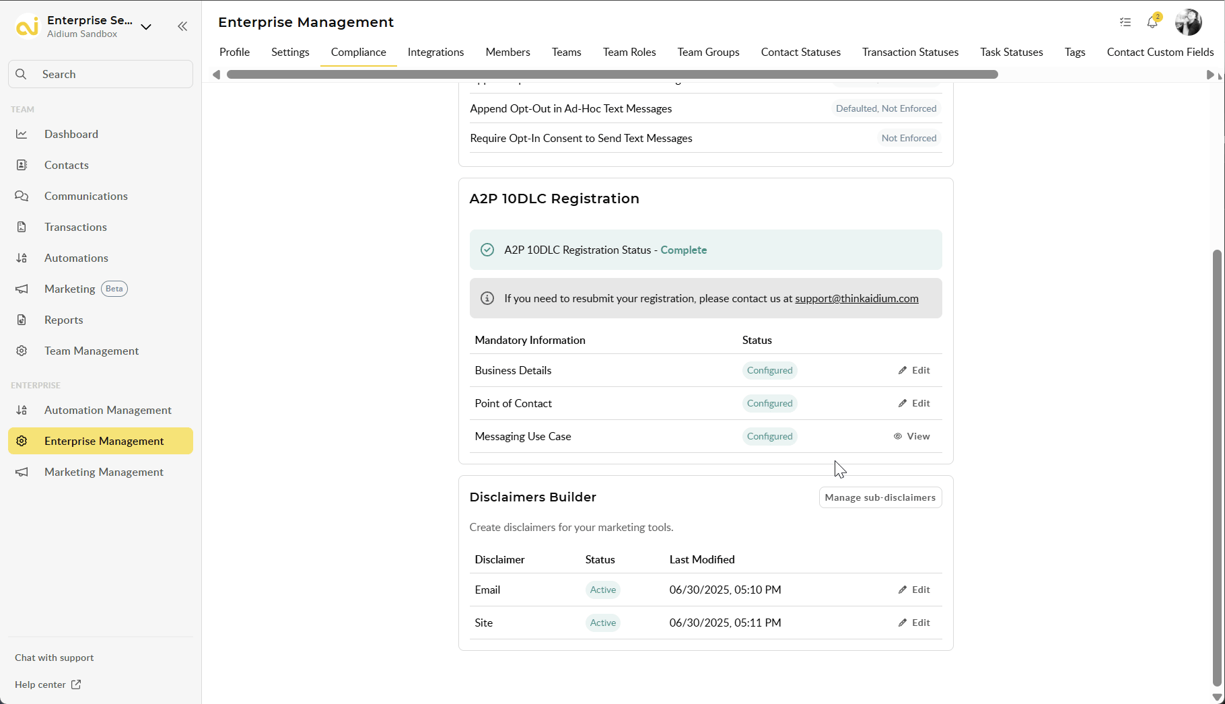1225x704 pixels.
Task: Open the user profile avatar
Action: click(x=1189, y=22)
